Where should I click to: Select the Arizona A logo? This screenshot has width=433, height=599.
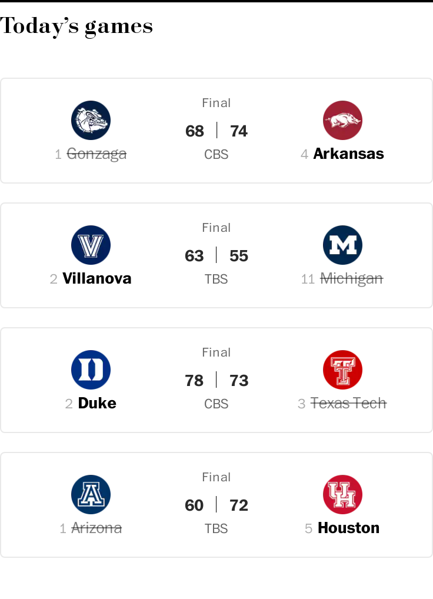91,494
